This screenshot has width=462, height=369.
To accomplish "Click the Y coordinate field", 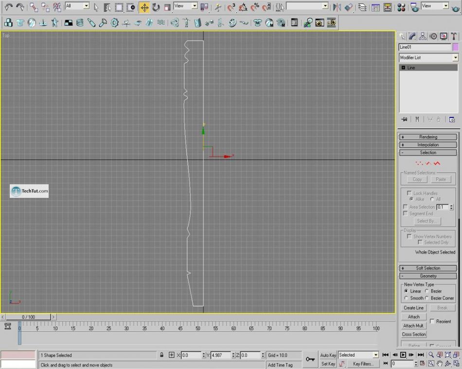I will (221, 355).
